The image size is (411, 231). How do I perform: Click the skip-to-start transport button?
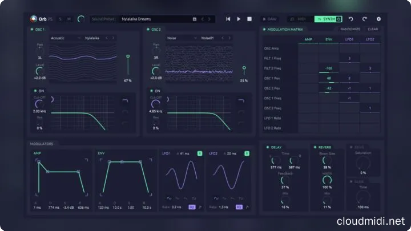228,19
